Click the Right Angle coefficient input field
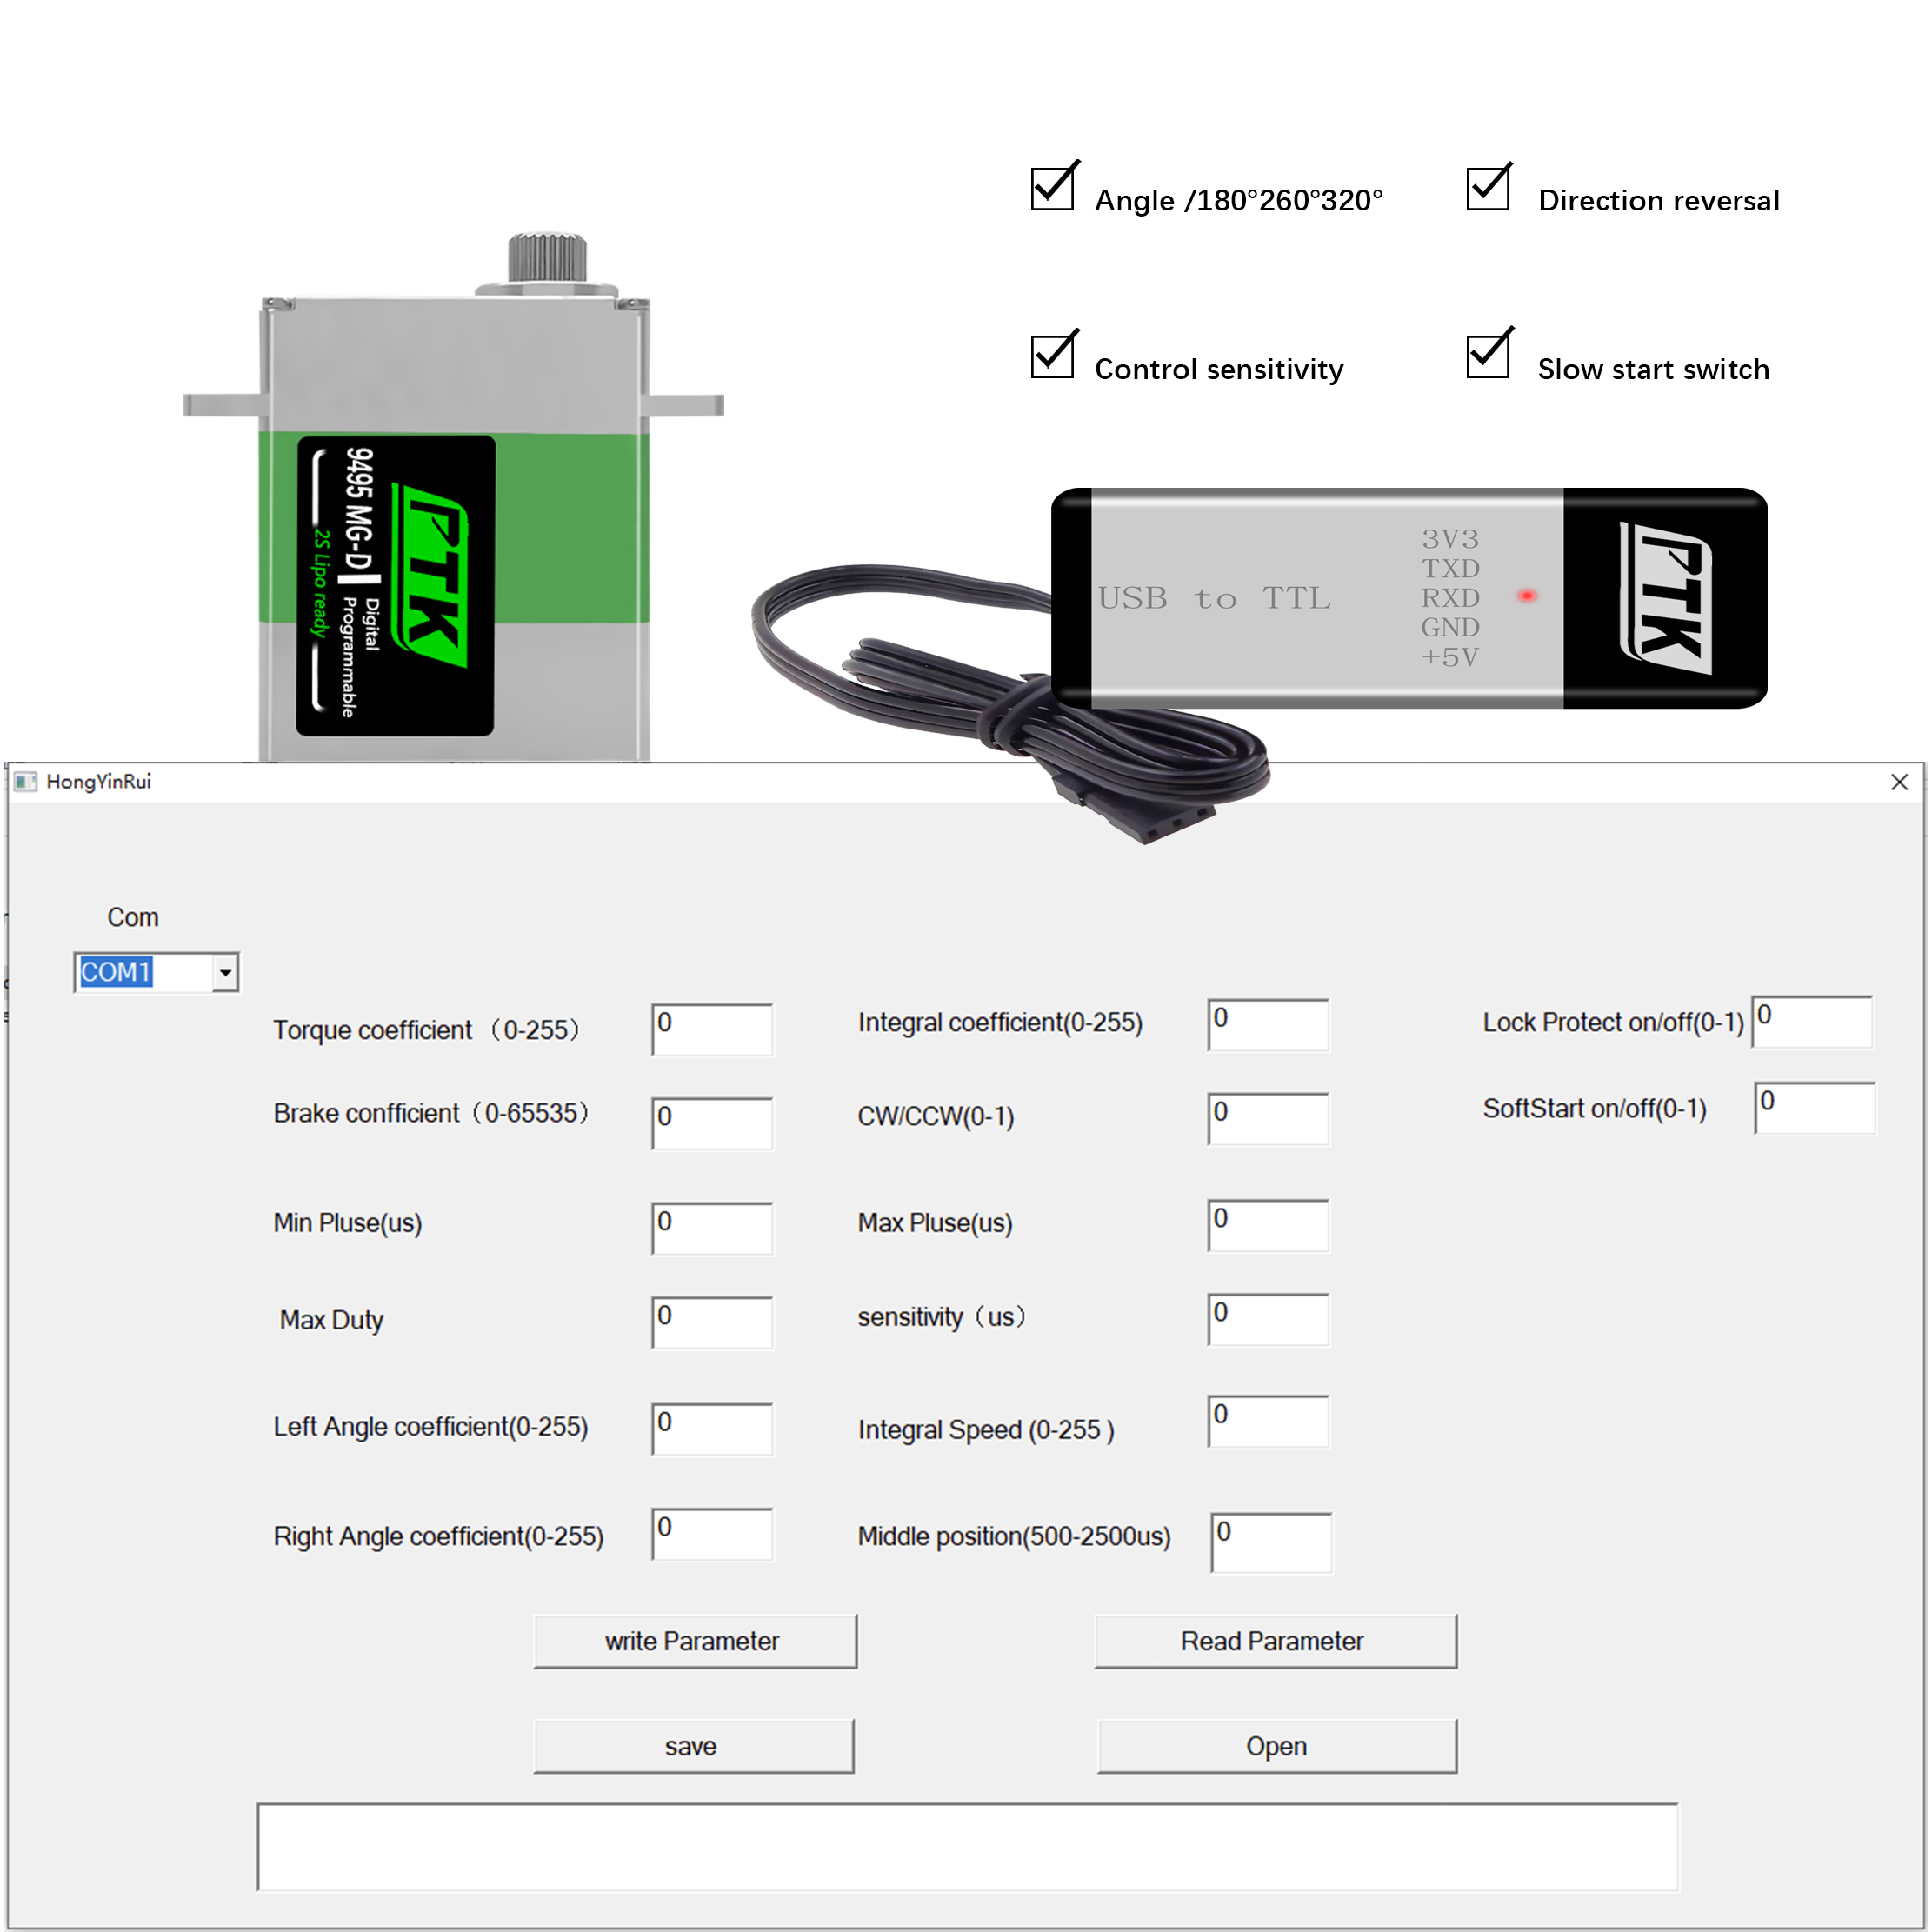This screenshot has height=1932, width=1932. coord(712,1534)
